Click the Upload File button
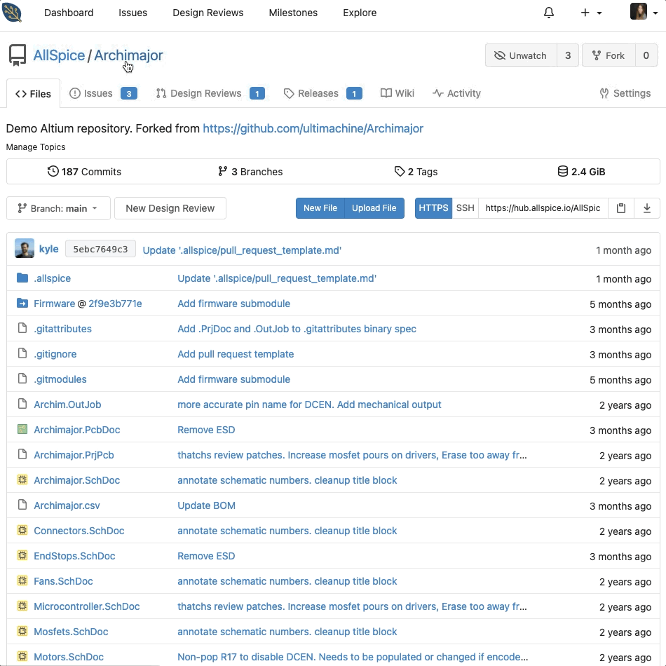The image size is (666, 666). pyautogui.click(x=374, y=208)
